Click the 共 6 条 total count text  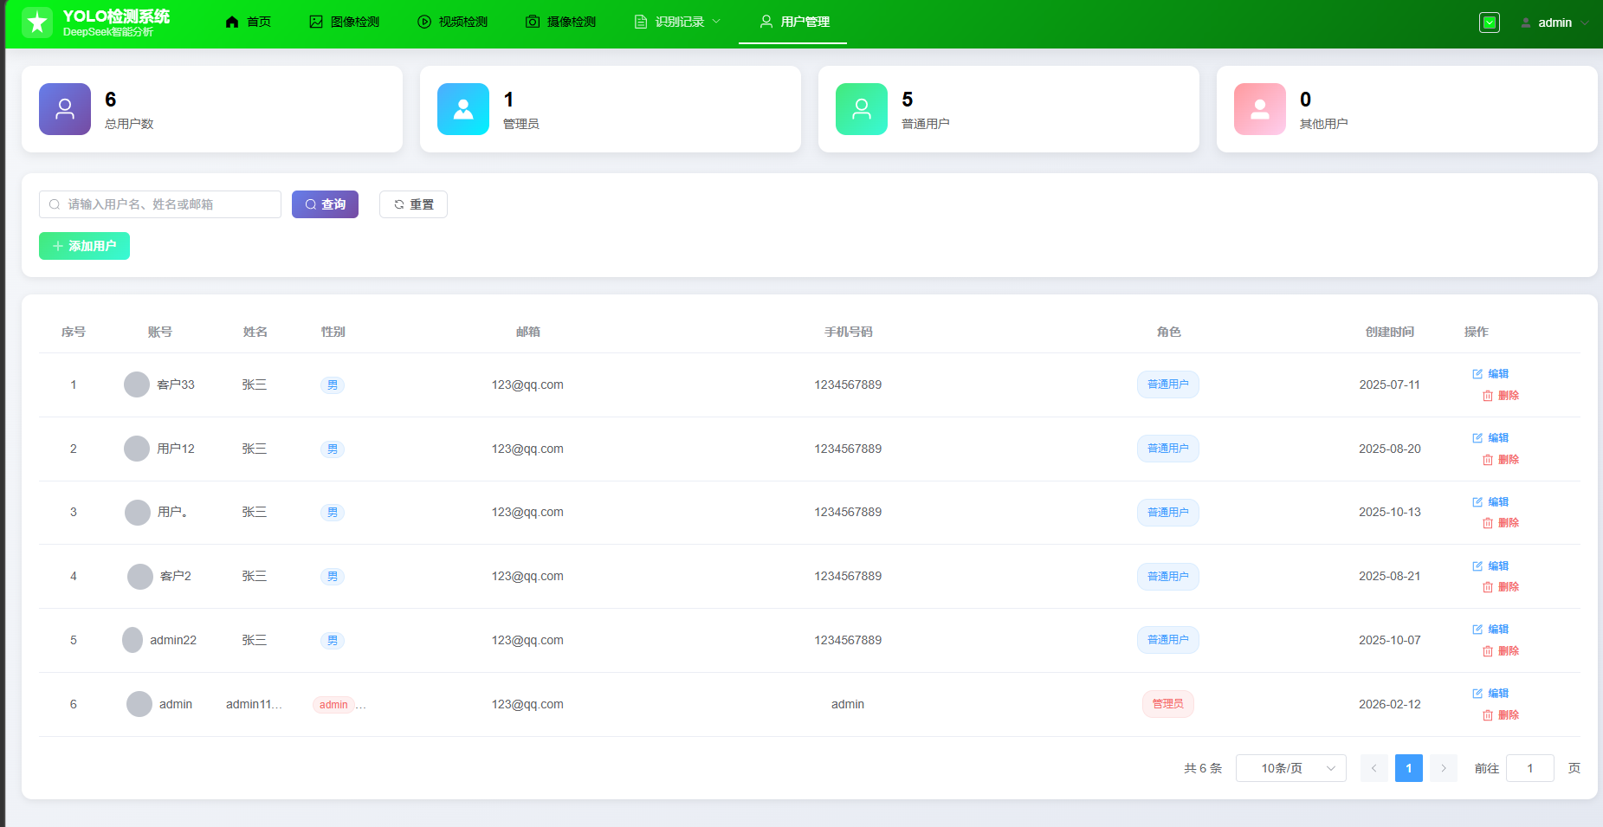tap(1203, 768)
